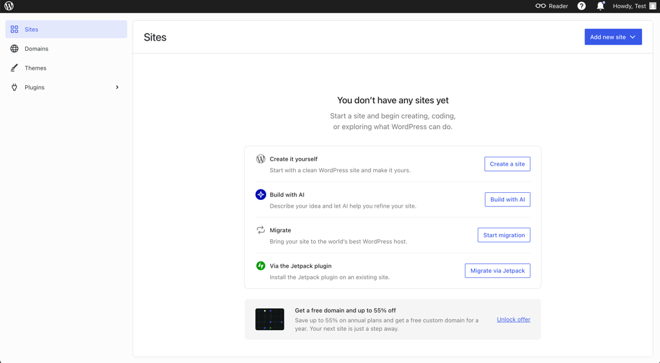Open Reader via the glasses icon
Image resolution: width=660 pixels, height=363 pixels.
pyautogui.click(x=541, y=6)
